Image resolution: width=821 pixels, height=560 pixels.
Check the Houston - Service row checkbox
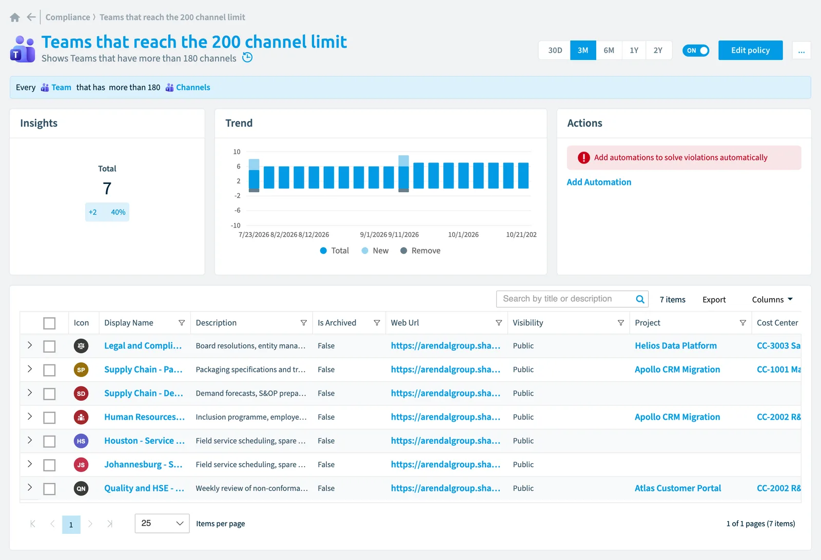(49, 441)
